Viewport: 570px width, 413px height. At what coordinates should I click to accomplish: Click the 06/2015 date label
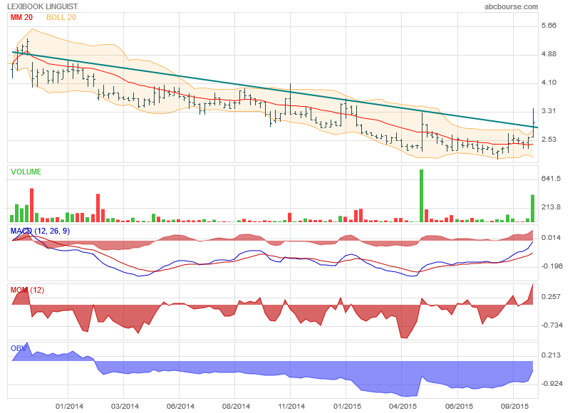459,407
